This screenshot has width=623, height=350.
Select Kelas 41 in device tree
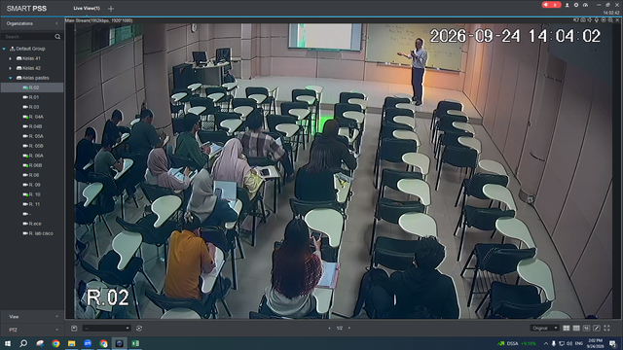(31, 58)
